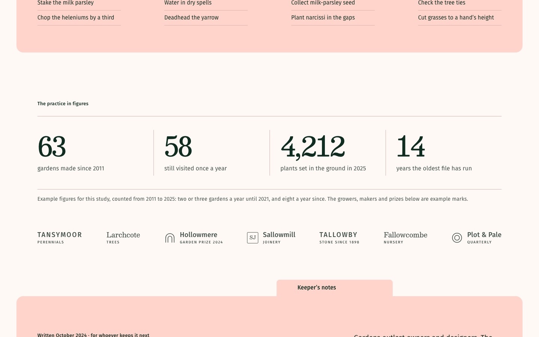Click the Larchcote Trees wordmark
Screen dimensions: 539x337
[x=123, y=238]
